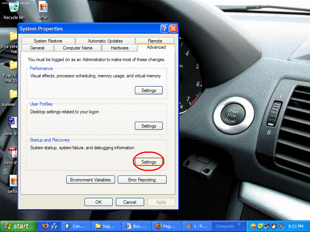310x232 pixels.
Task: Select the 'after' image file on desktop
Action: [x=43, y=8]
